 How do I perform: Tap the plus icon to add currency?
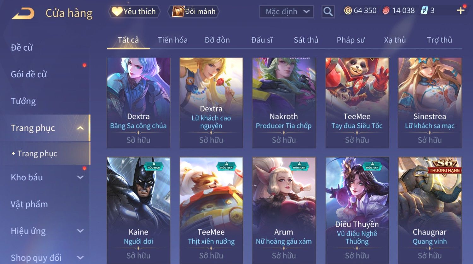coord(460,11)
